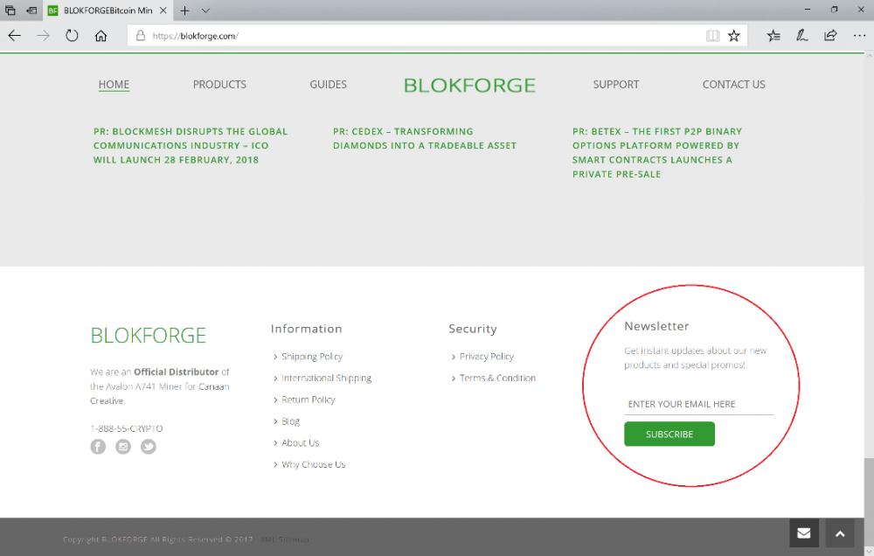The width and height of the screenshot is (874, 556).
Task: Open the Privacy Policy link
Action: 487,356
